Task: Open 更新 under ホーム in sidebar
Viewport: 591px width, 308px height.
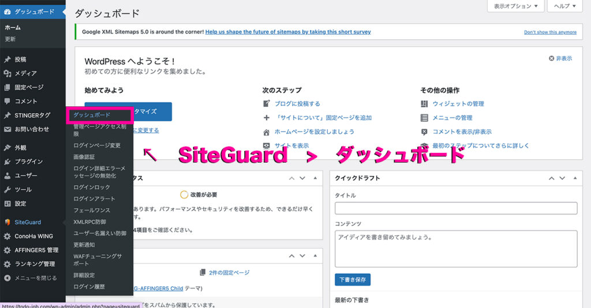Action: [x=10, y=39]
